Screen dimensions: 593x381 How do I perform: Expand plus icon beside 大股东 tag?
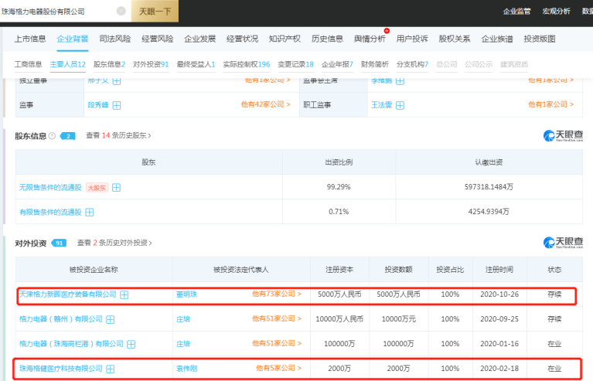point(116,188)
